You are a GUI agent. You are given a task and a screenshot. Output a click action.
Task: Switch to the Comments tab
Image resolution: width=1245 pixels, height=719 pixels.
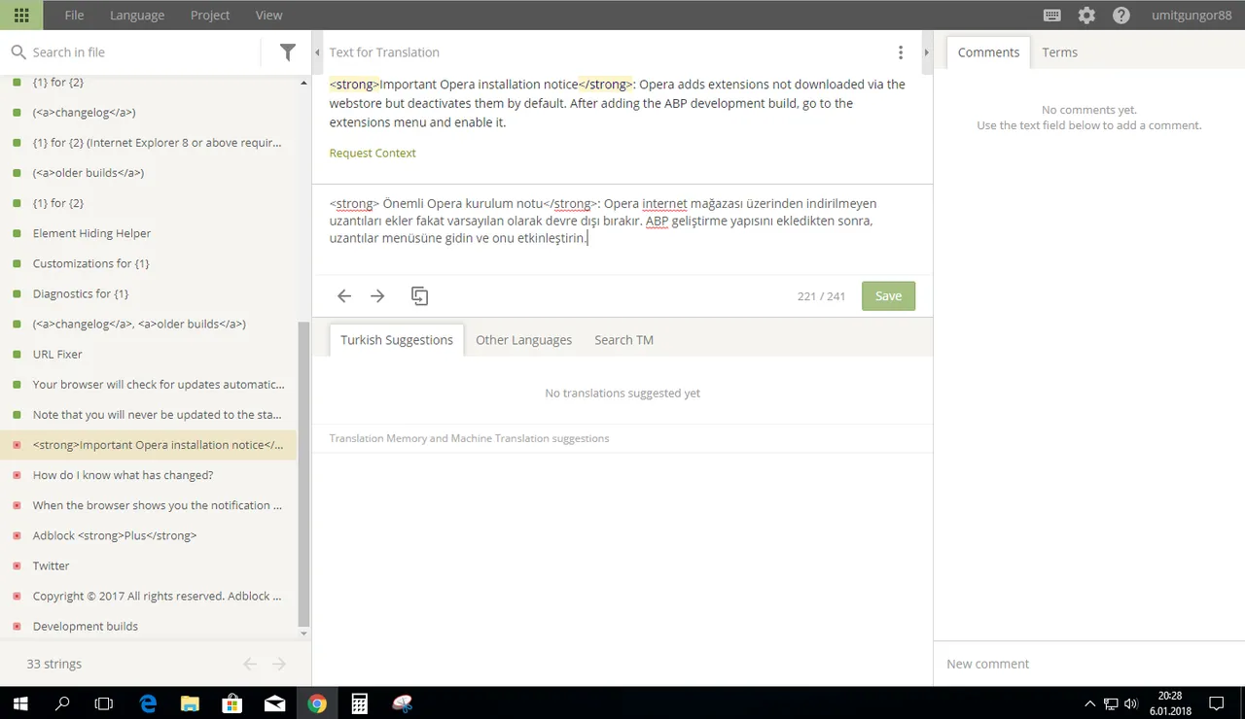(x=988, y=52)
